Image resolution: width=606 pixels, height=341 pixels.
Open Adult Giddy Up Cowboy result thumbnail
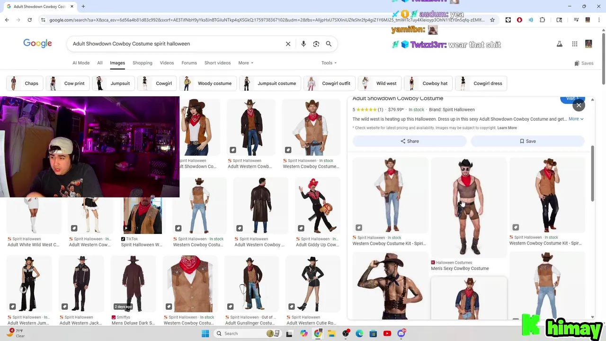point(317,206)
